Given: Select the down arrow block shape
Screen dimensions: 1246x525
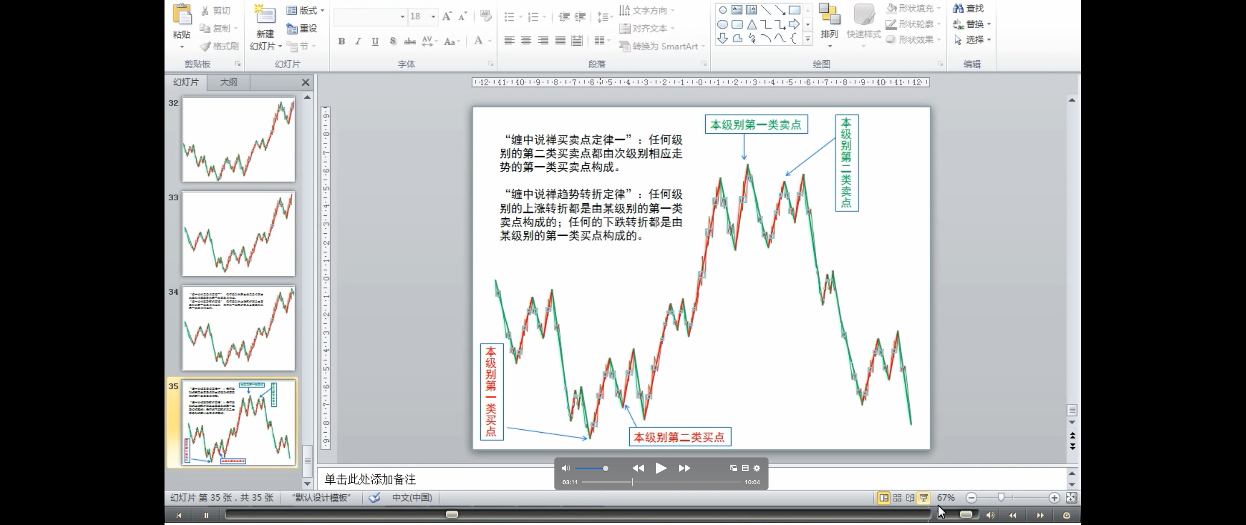Looking at the screenshot, I should click(x=723, y=38).
